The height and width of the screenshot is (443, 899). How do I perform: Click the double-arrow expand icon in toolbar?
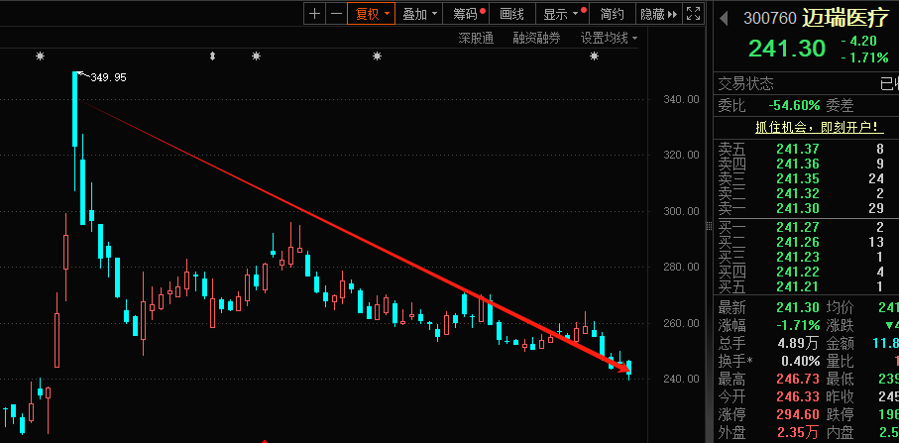(673, 14)
